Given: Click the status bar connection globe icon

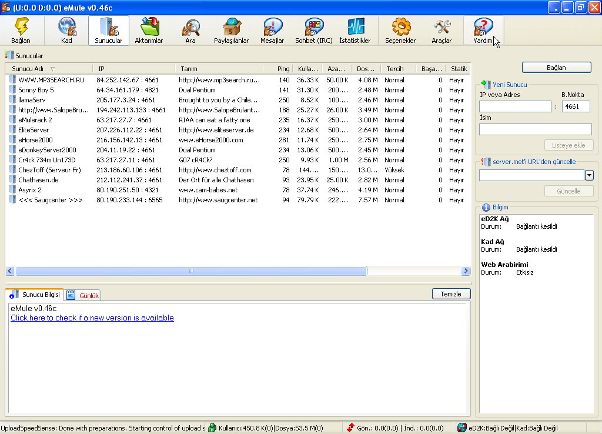Looking at the screenshot, I should pyautogui.click(x=462, y=428).
